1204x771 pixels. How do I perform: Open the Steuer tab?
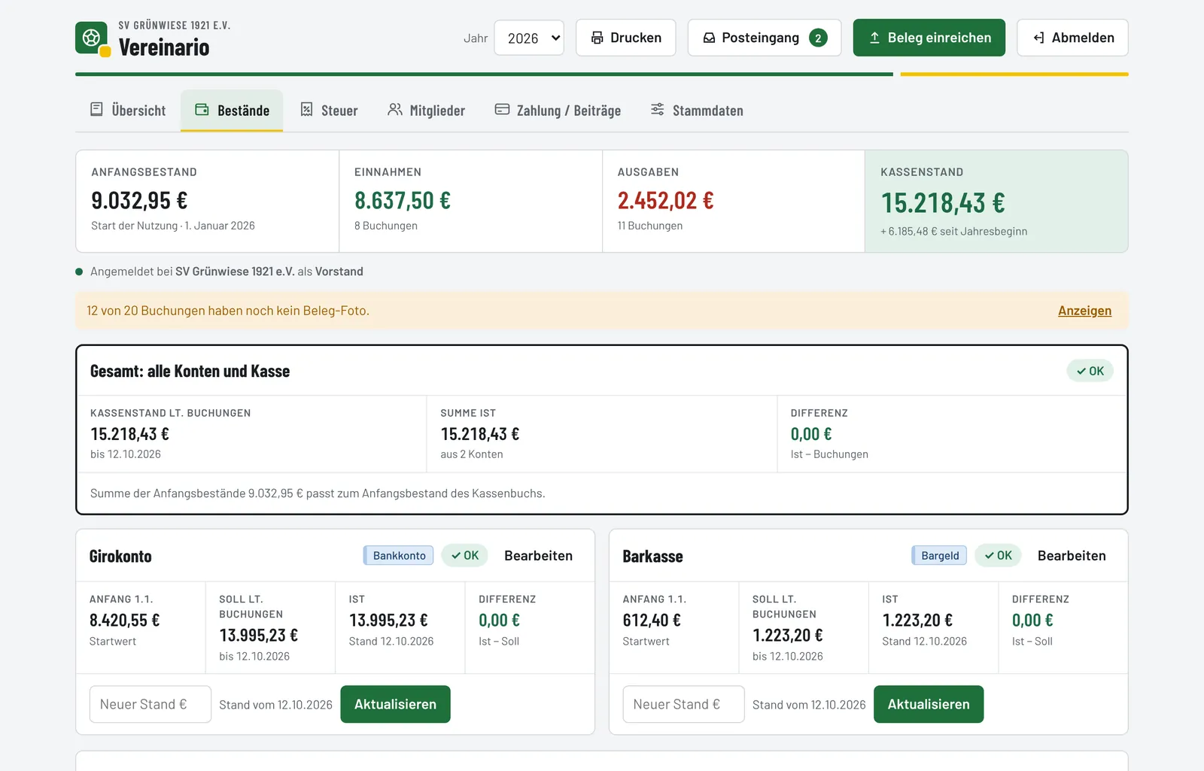pos(329,111)
